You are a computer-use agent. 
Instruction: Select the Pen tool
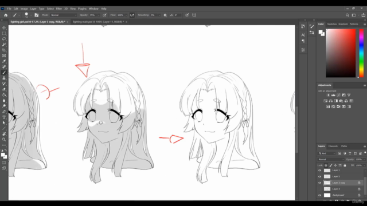click(4, 112)
